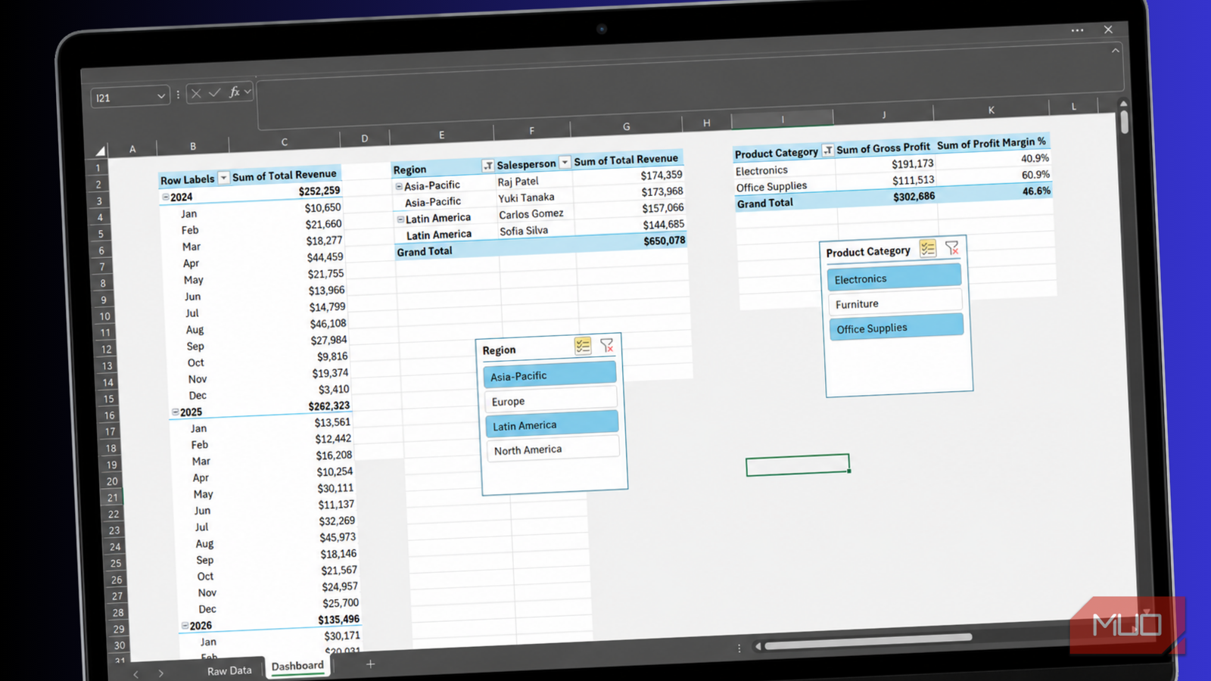Click the formula bar confirm checkmark icon
1211x681 pixels.
coord(215,92)
